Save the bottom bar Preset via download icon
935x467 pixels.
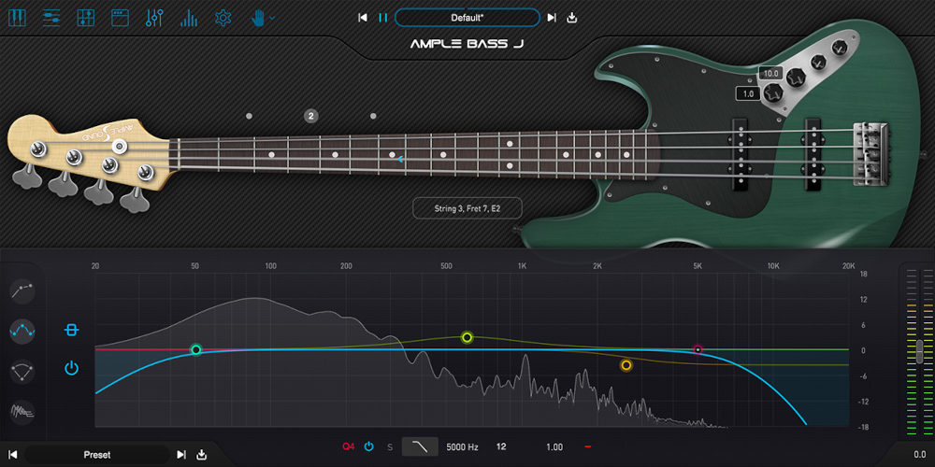pos(202,455)
